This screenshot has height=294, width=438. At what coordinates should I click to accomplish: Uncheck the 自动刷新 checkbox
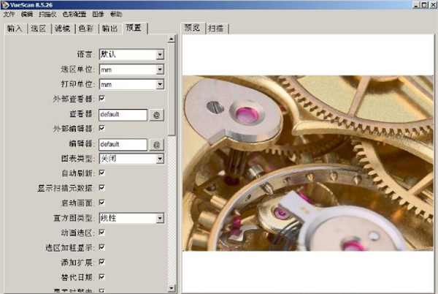101,173
